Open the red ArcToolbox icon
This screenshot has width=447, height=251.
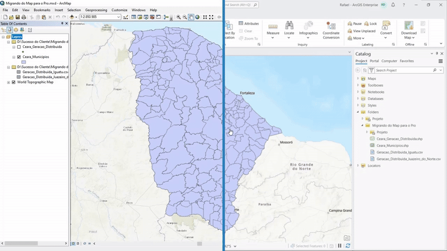152,17
